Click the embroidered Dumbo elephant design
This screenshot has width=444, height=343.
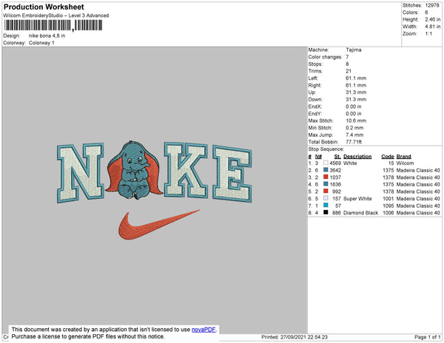pyautogui.click(x=135, y=170)
